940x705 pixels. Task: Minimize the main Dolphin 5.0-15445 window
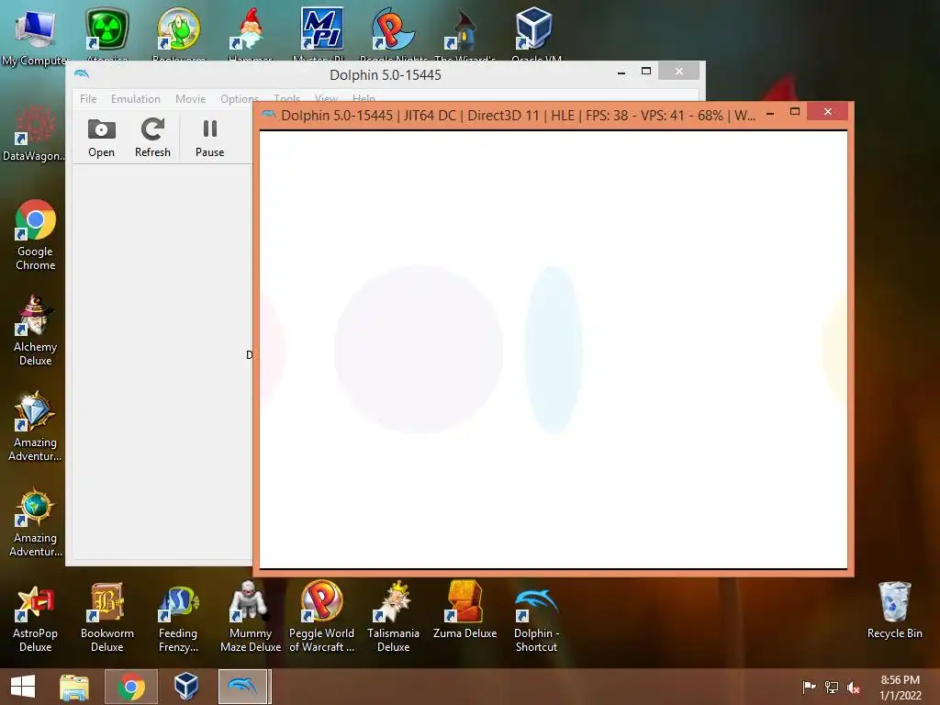point(621,73)
